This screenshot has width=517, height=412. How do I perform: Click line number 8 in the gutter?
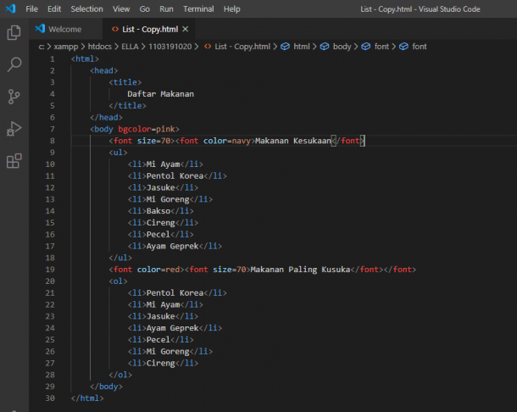[x=52, y=141]
